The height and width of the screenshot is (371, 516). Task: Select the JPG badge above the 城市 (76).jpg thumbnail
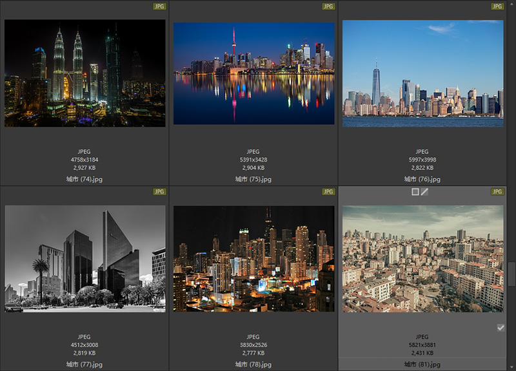497,6
